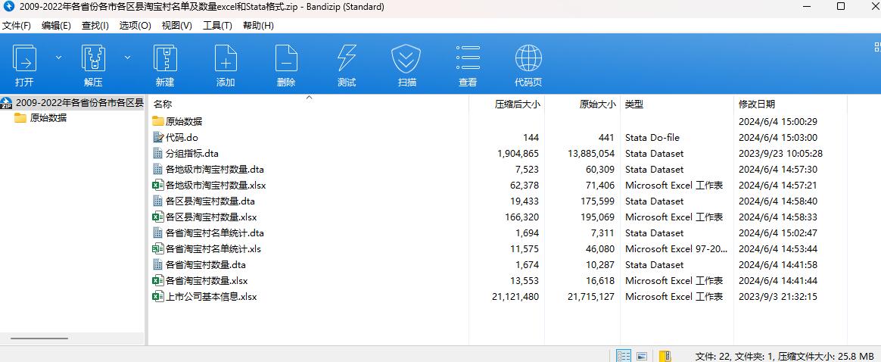The height and width of the screenshot is (362, 881).
Task: Click the 各省淘宝村名单统计.xls Excel icon
Action: (158, 248)
